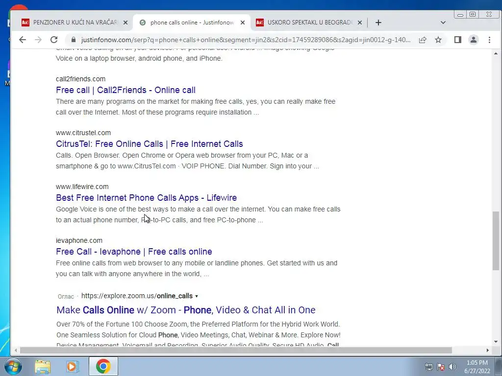
Task: Bookmark this page with the star icon
Action: click(438, 40)
